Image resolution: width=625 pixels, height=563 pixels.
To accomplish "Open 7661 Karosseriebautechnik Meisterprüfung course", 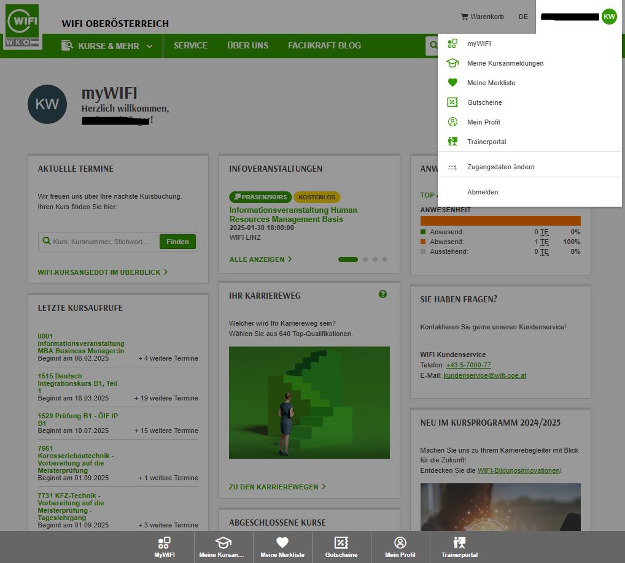I will point(76,459).
